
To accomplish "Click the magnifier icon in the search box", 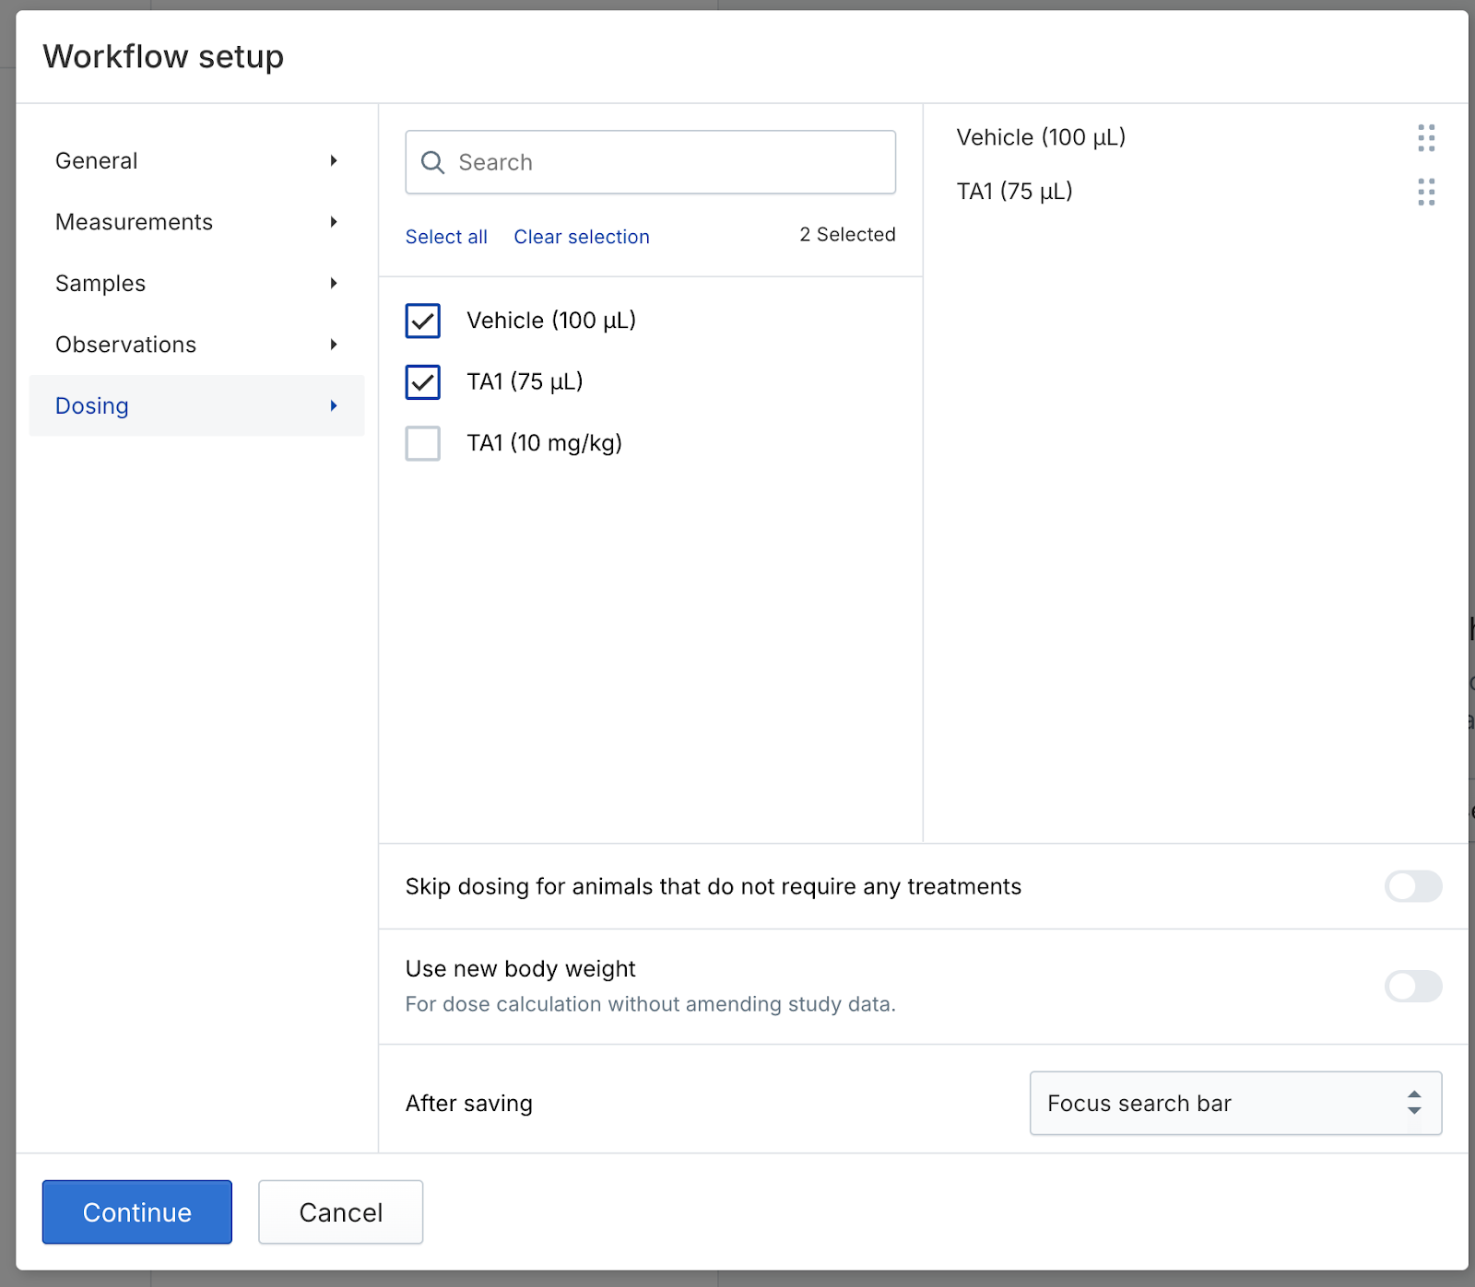I will [x=432, y=163].
